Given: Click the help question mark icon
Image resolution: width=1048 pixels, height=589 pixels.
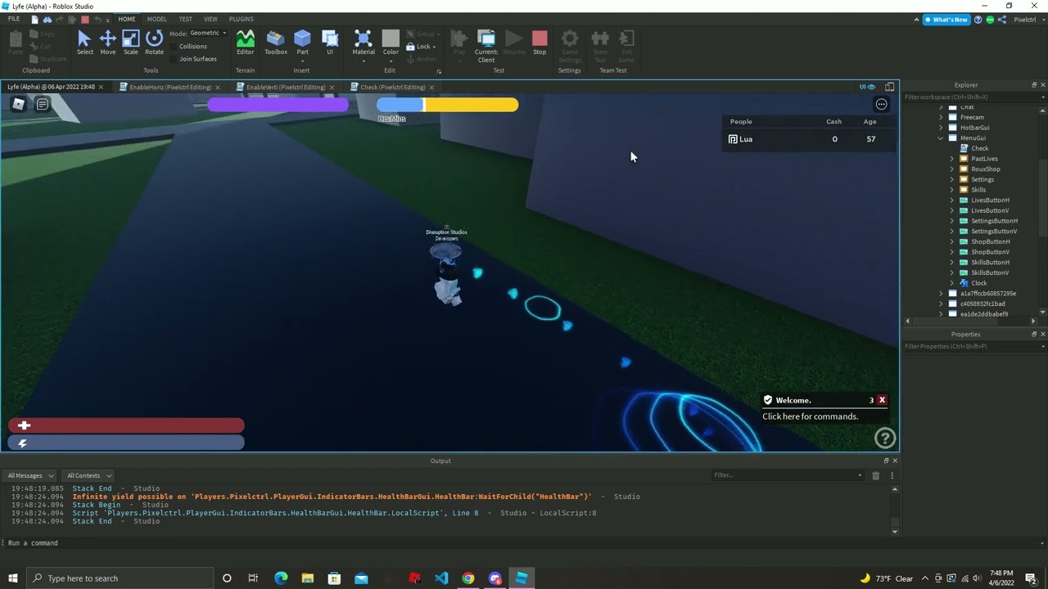Looking at the screenshot, I should [885, 438].
